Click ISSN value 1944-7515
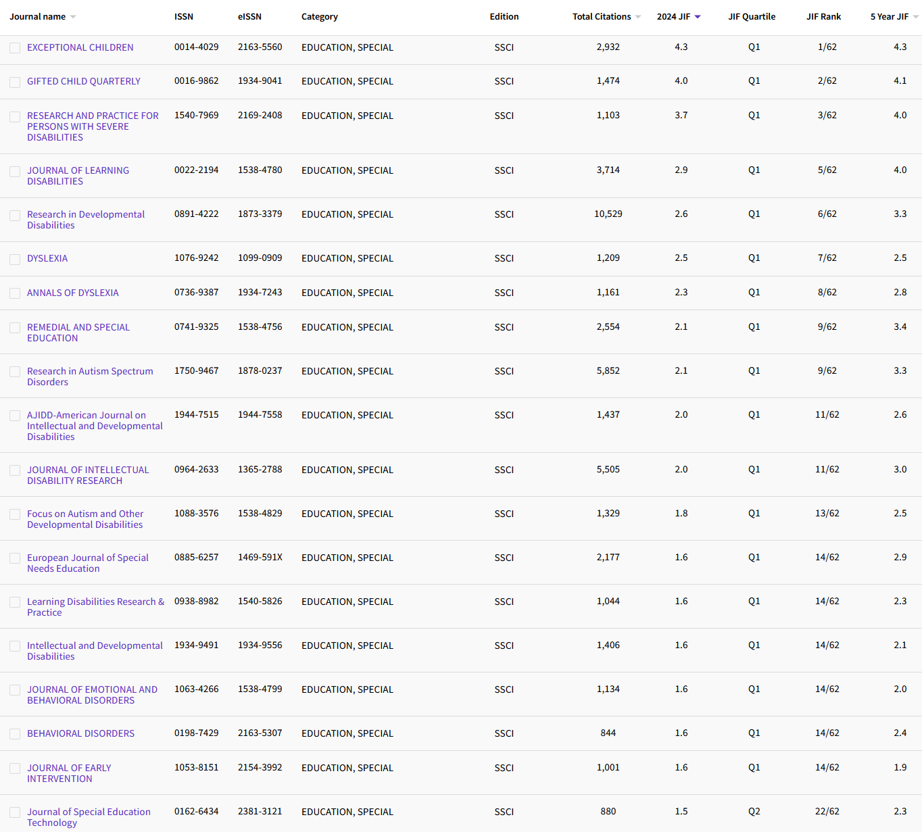Screen dimensions: 922x832 point(197,414)
